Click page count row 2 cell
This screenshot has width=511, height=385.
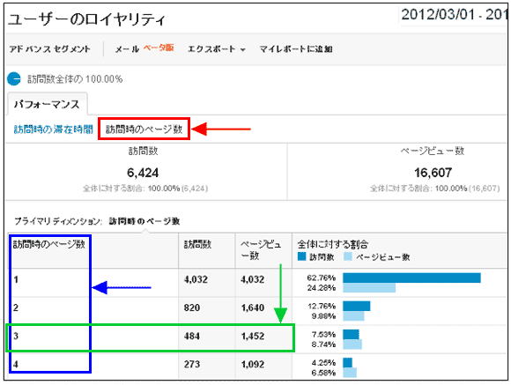tap(16, 307)
